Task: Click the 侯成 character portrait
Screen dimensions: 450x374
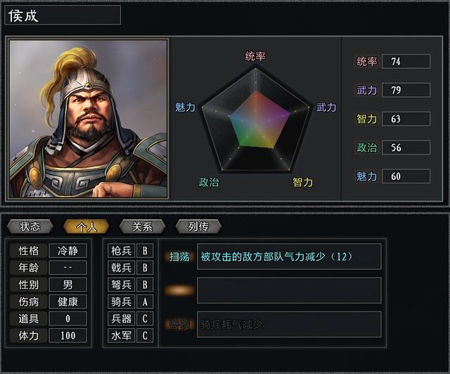Action: pos(89,119)
